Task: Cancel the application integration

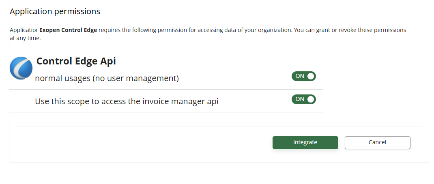Action: click(x=377, y=142)
